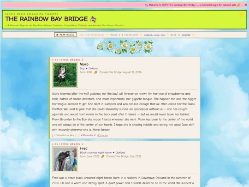Open Fred's heron photo thumbnail
This screenshot has height=187, width=249.
coord(65,159)
